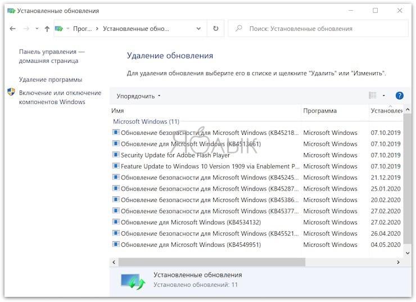Select security update KB45245
The height and width of the screenshot is (302, 416).
pyautogui.click(x=256, y=177)
